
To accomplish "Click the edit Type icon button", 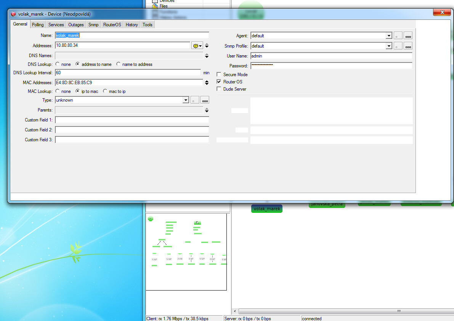I will pyautogui.click(x=195, y=100).
